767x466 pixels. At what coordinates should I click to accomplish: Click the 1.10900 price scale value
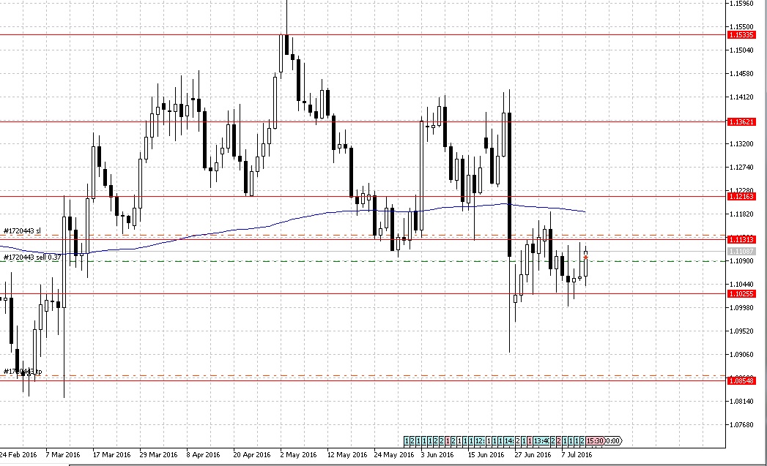coord(741,261)
